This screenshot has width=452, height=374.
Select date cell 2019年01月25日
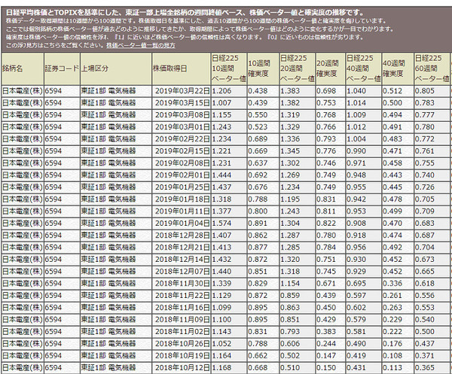pos(182,187)
